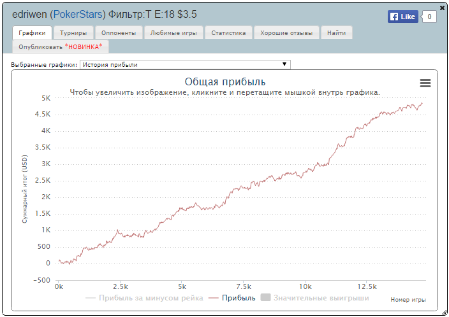Viewport: 449px width, 317px height.
Task: Select the Любимые игры tab
Action: (173, 33)
